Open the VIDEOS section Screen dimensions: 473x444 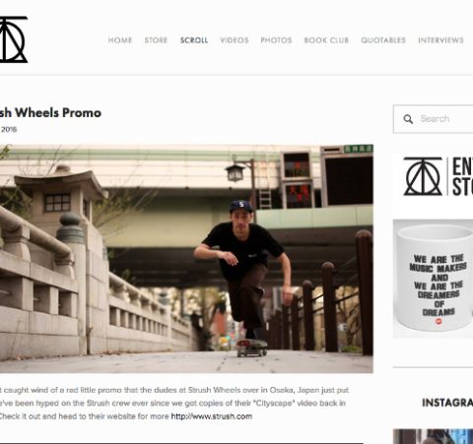[235, 40]
